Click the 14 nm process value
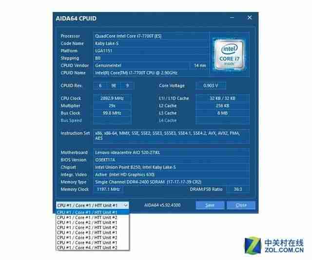This screenshot has width=312, height=260. tap(200, 65)
